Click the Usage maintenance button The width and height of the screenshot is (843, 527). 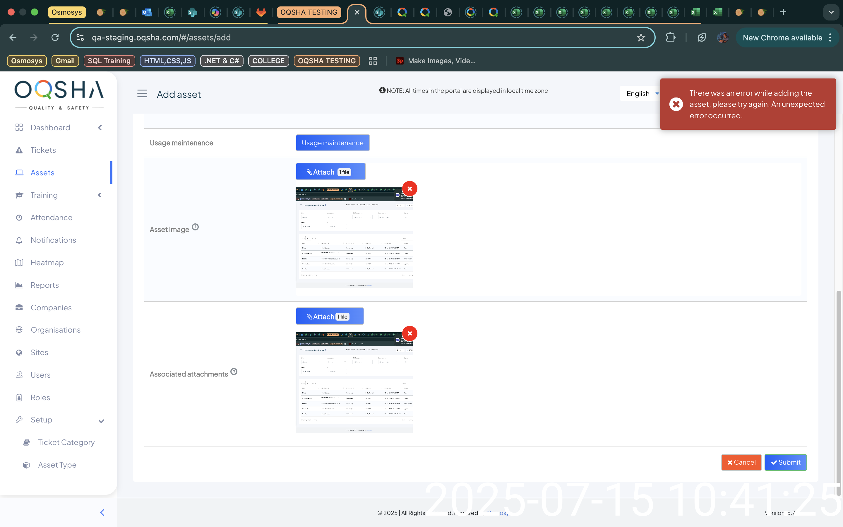[332, 143]
